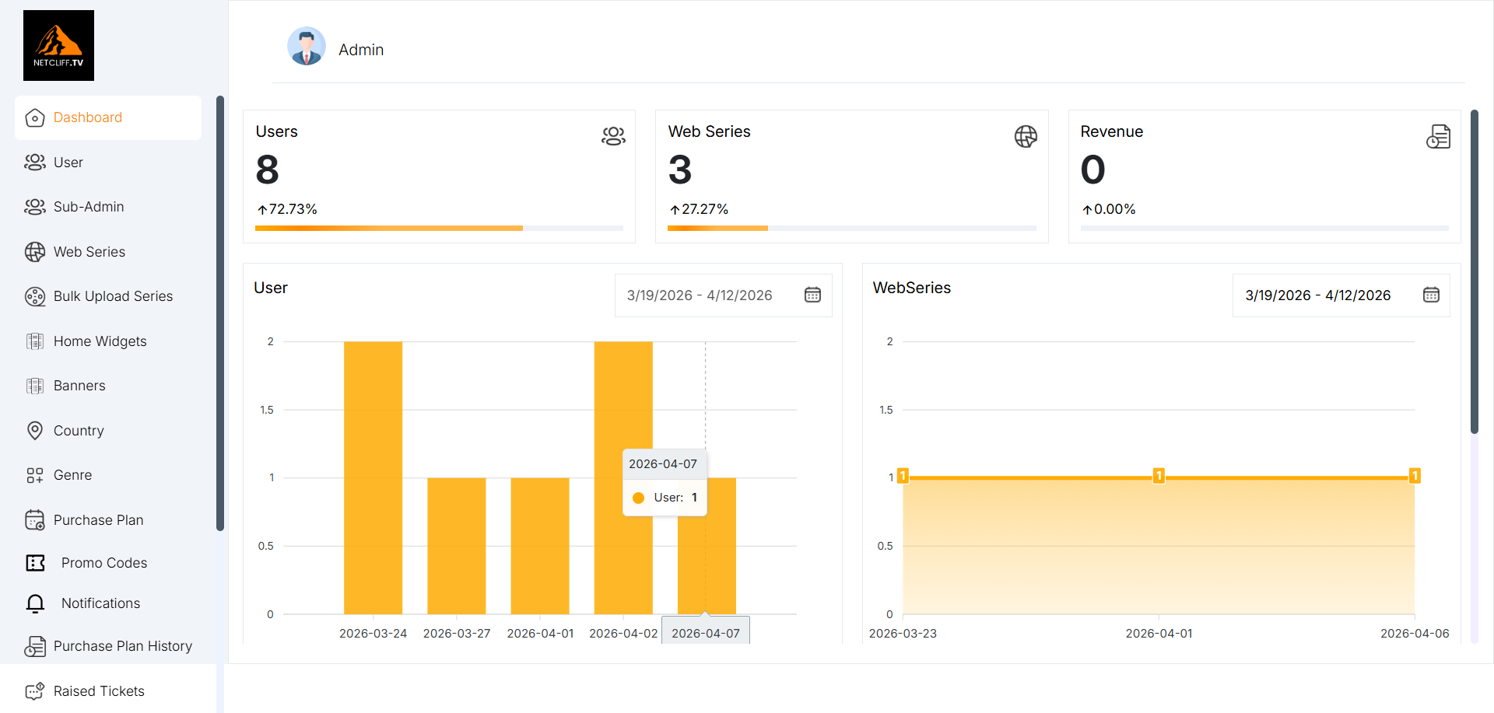Click the sidebar vertical scrollbar
1494x713 pixels.
[220, 311]
